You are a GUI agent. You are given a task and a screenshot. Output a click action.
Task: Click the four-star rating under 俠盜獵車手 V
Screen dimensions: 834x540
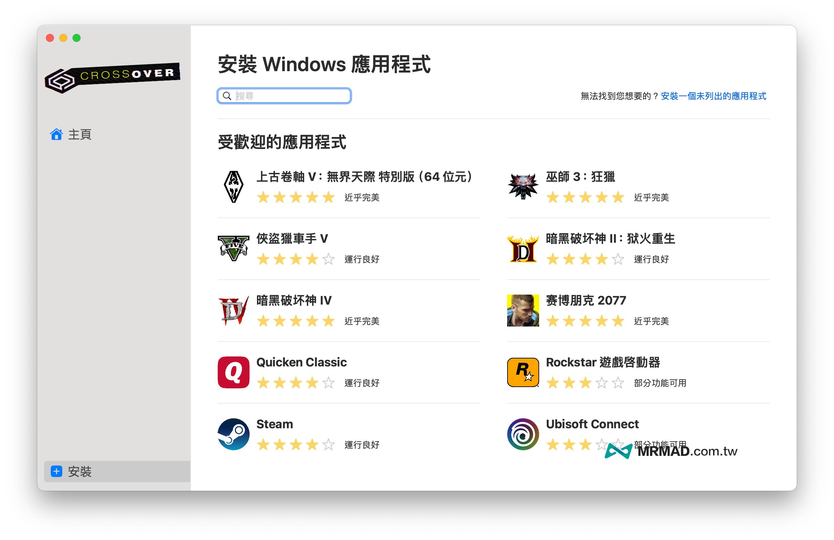pyautogui.click(x=296, y=259)
